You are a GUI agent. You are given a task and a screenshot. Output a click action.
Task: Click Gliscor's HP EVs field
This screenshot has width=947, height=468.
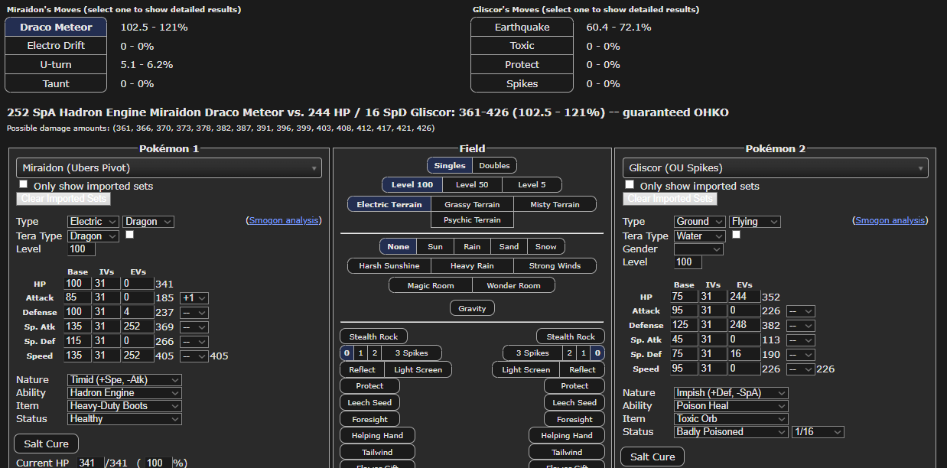[744, 297]
